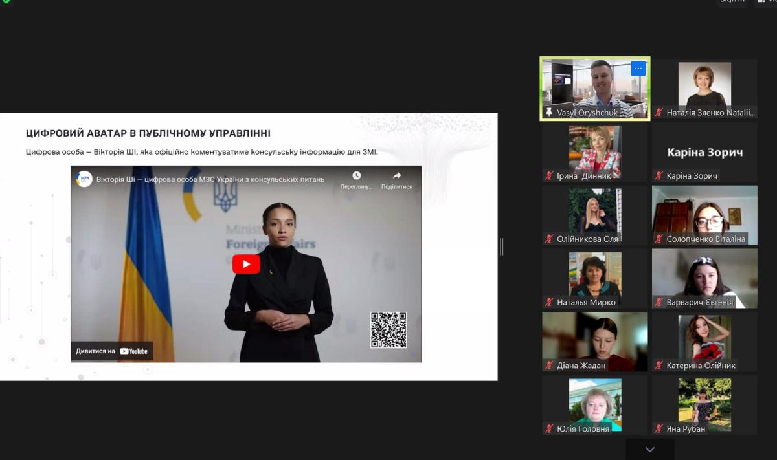
Task: Click the green encryption shield icon
Action: point(6,1)
